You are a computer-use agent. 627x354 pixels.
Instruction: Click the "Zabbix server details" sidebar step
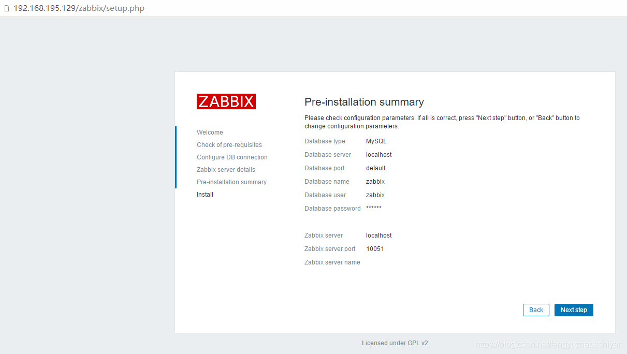(x=226, y=169)
